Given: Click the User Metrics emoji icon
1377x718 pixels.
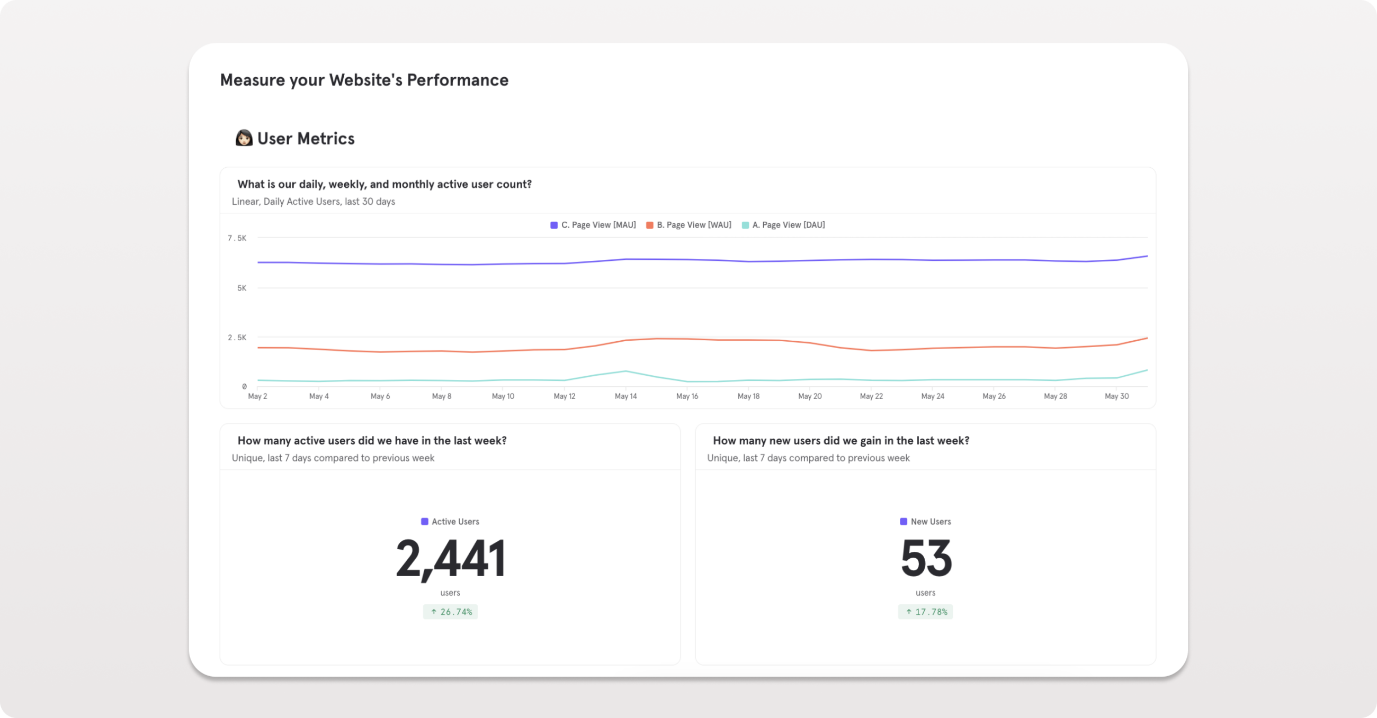Looking at the screenshot, I should (244, 138).
